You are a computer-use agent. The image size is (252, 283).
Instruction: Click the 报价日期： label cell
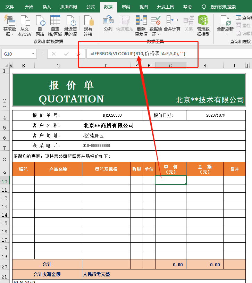tap(164, 115)
